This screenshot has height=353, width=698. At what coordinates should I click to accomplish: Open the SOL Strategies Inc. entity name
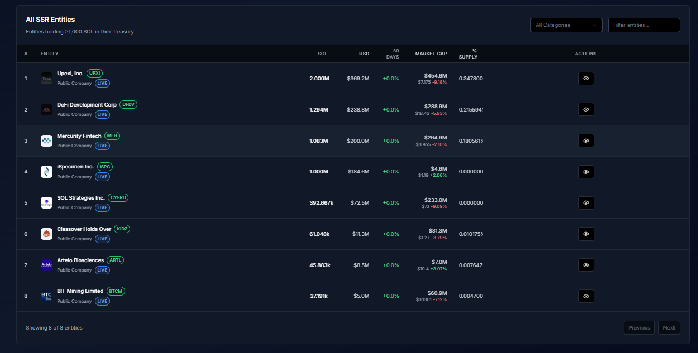point(81,198)
